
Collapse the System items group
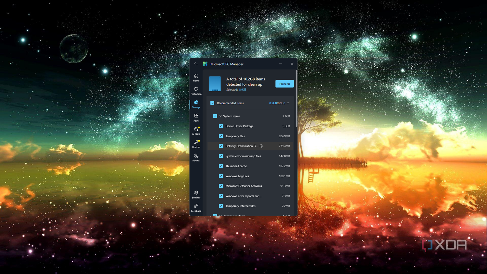point(220,116)
